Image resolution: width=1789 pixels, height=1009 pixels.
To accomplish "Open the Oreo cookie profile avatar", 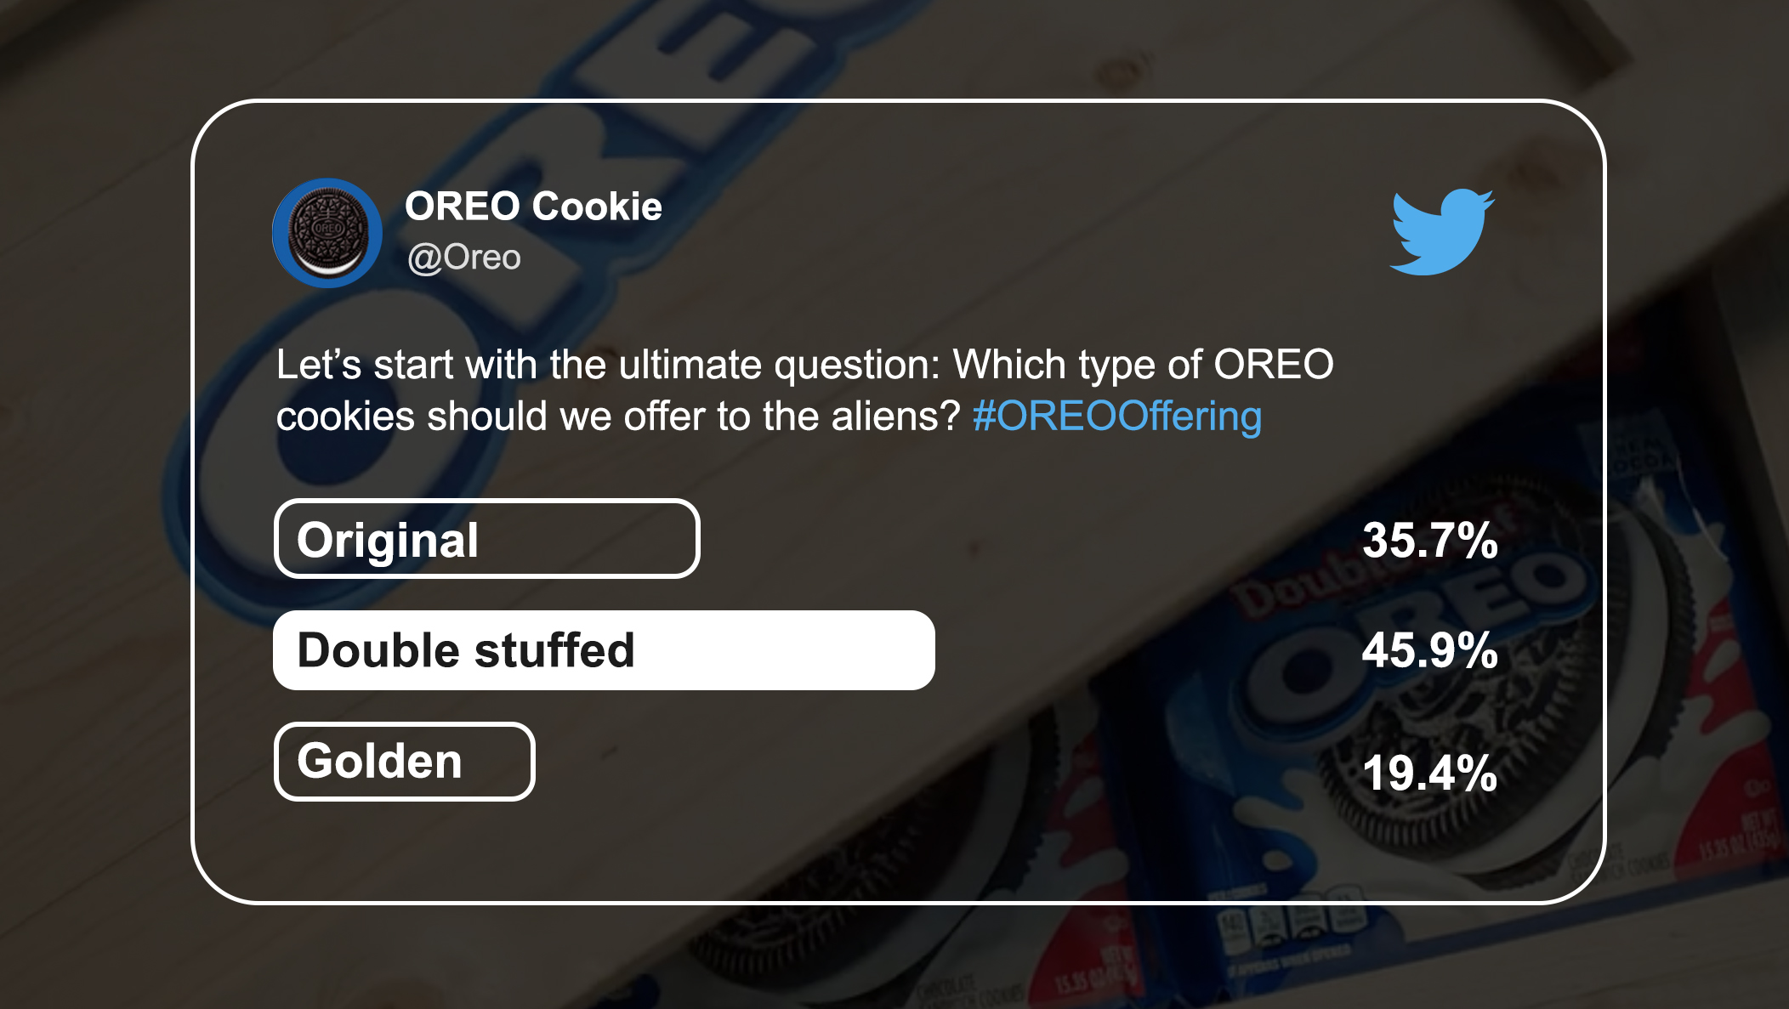I will tap(327, 233).
